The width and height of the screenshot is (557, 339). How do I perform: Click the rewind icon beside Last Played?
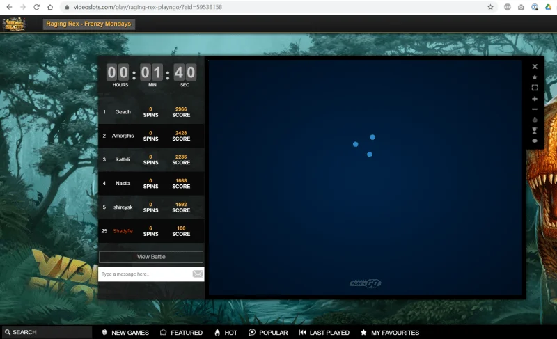(x=302, y=332)
